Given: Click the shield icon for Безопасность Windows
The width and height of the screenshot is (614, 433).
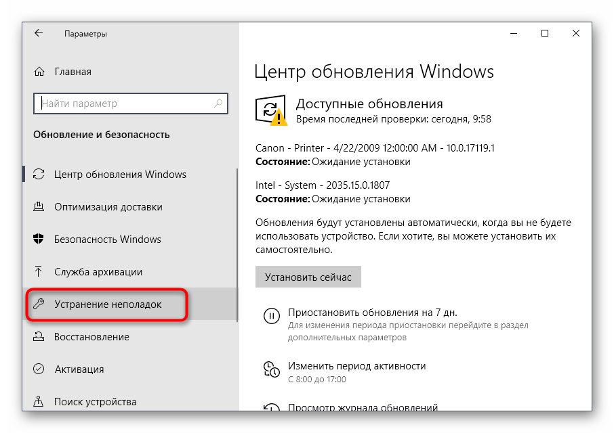Looking at the screenshot, I should pyautogui.click(x=39, y=239).
